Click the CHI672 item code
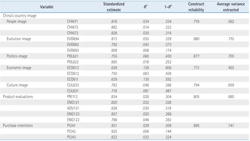 tap(73, 27)
